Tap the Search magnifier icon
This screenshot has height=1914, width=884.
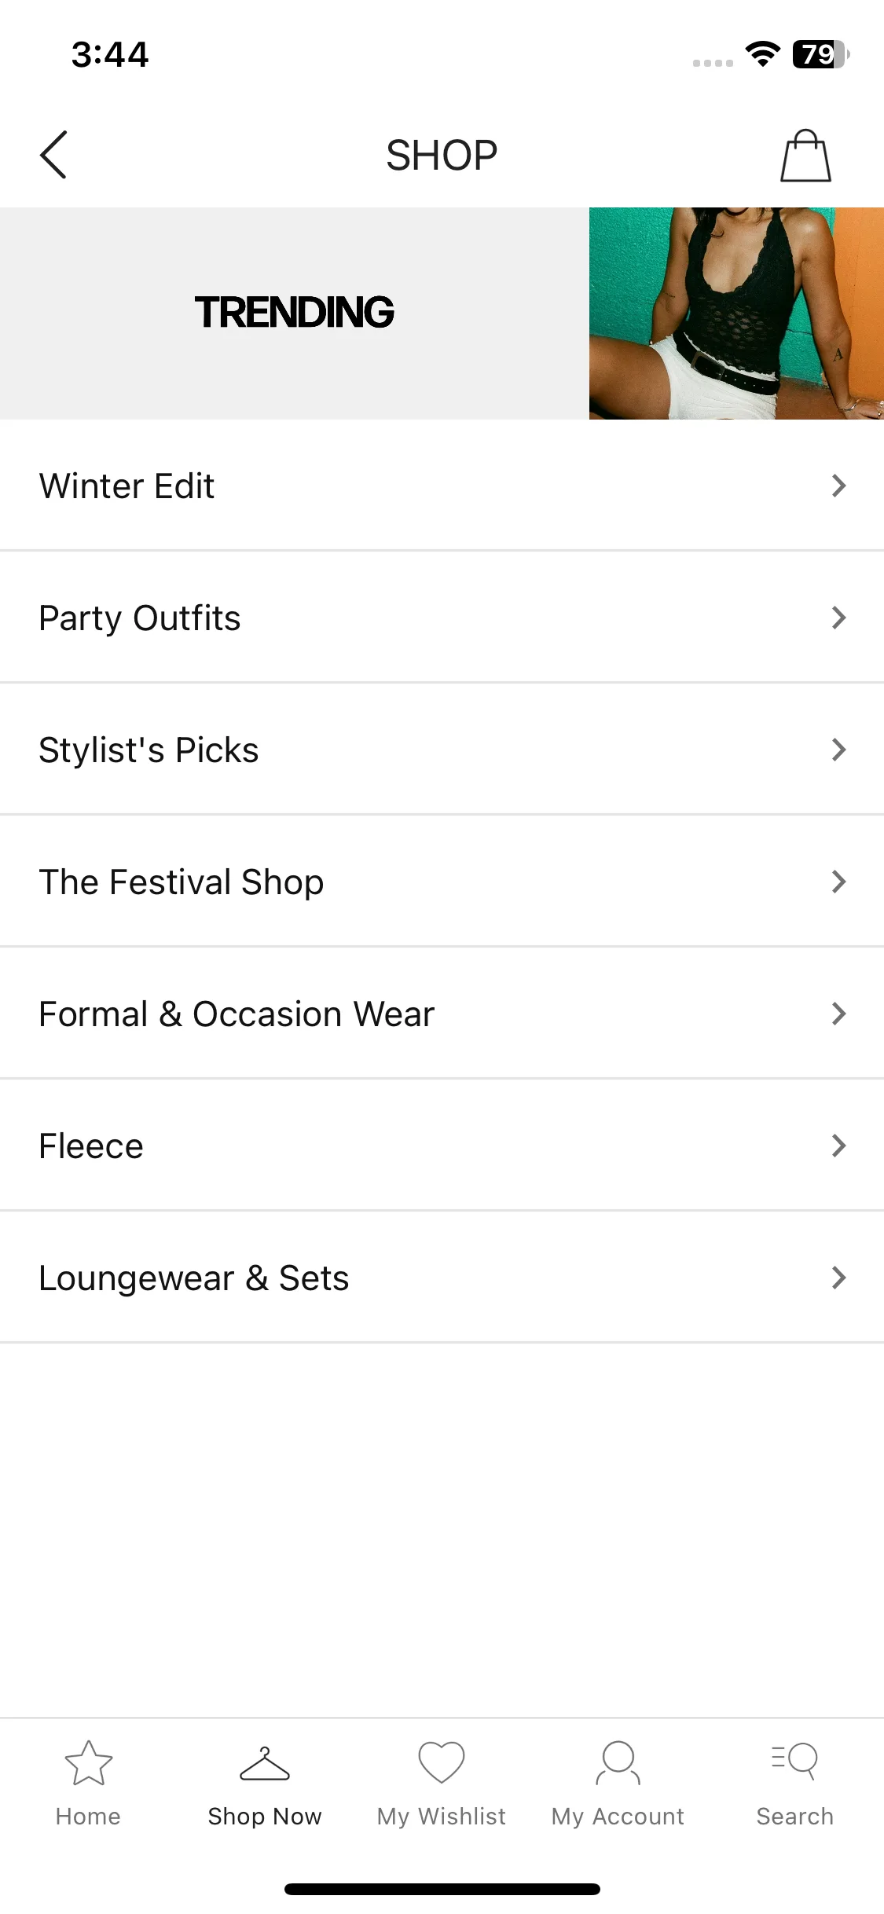(x=794, y=1761)
